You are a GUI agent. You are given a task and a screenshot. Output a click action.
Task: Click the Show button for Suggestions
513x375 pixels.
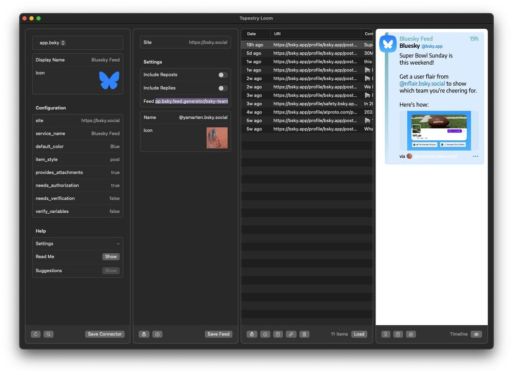111,271
